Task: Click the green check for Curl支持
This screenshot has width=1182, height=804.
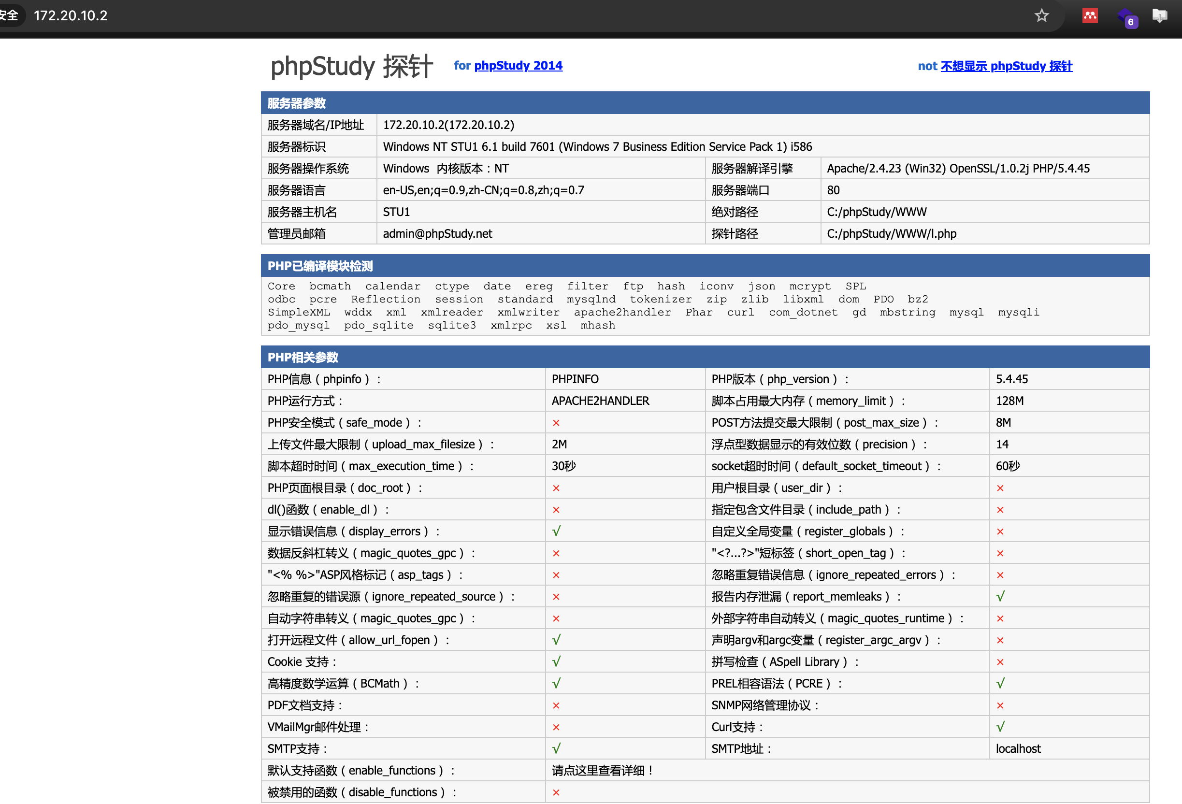Action: pyautogui.click(x=1000, y=727)
